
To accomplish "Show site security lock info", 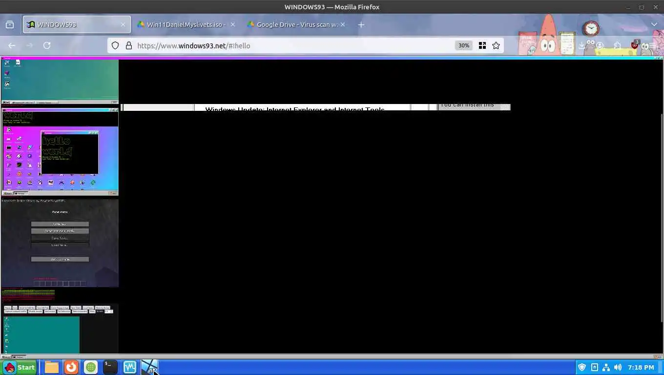I will point(129,45).
